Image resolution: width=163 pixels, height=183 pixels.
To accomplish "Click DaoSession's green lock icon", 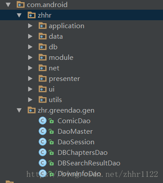I will point(51,142).
